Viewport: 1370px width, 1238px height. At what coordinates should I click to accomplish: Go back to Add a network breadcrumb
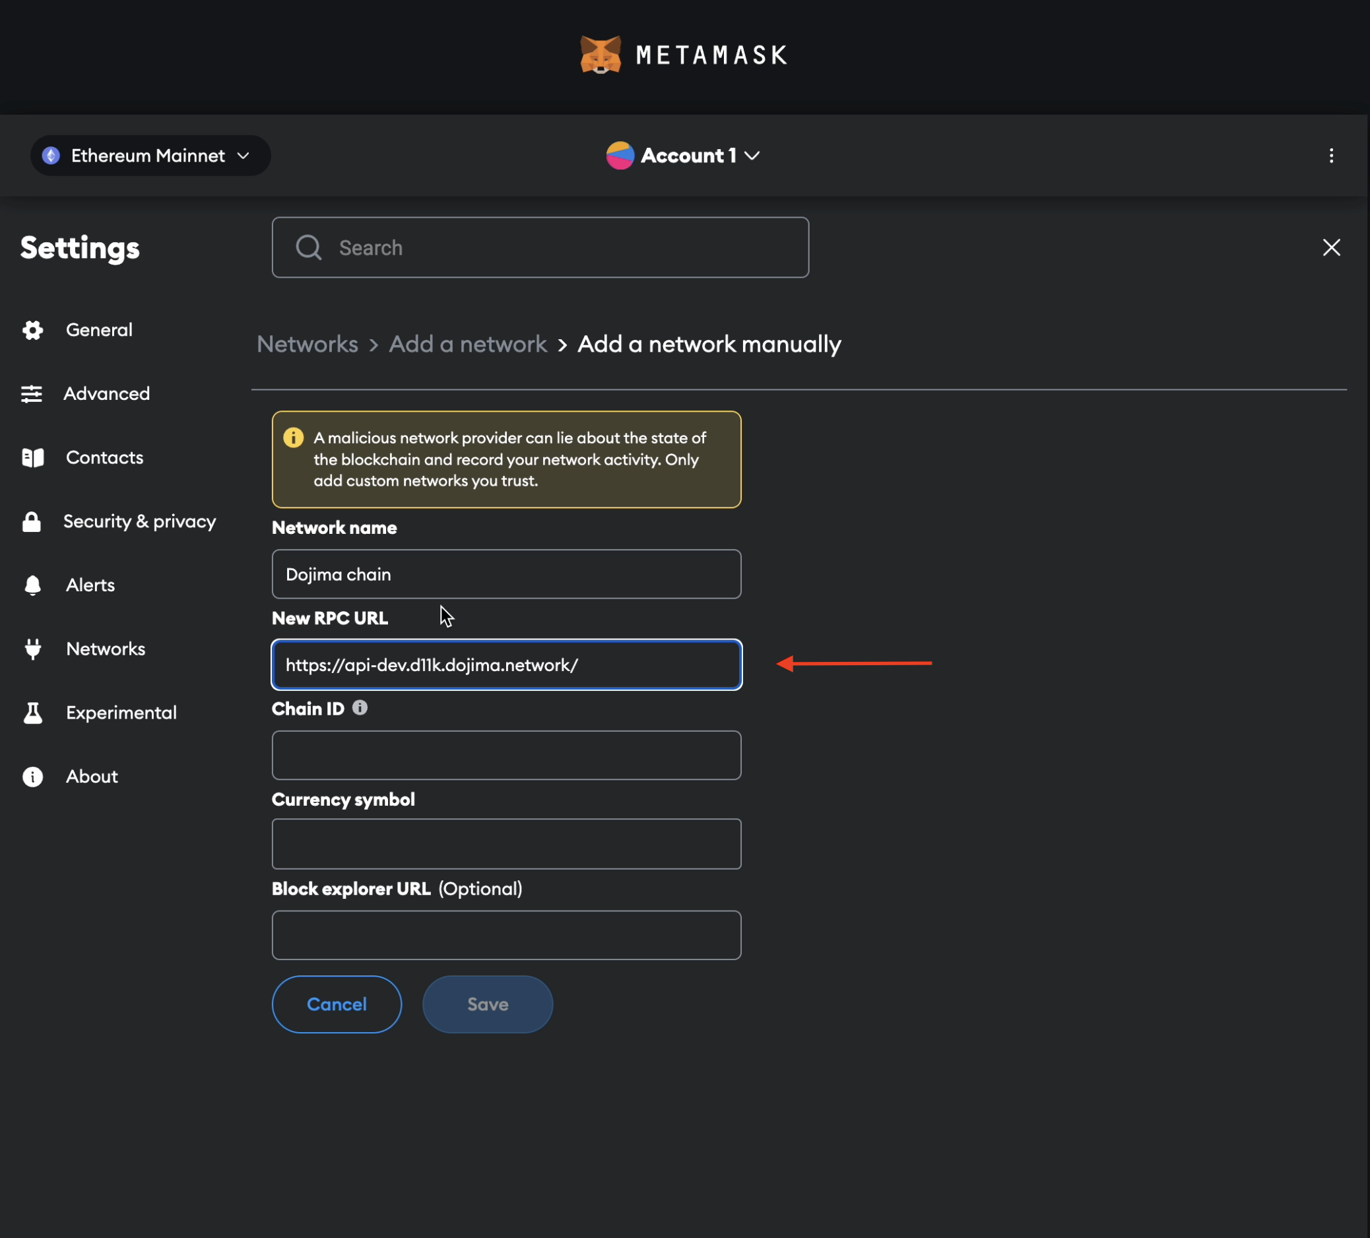tap(467, 344)
